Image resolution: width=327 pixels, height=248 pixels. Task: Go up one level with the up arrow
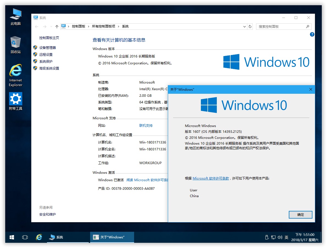coord(57,26)
